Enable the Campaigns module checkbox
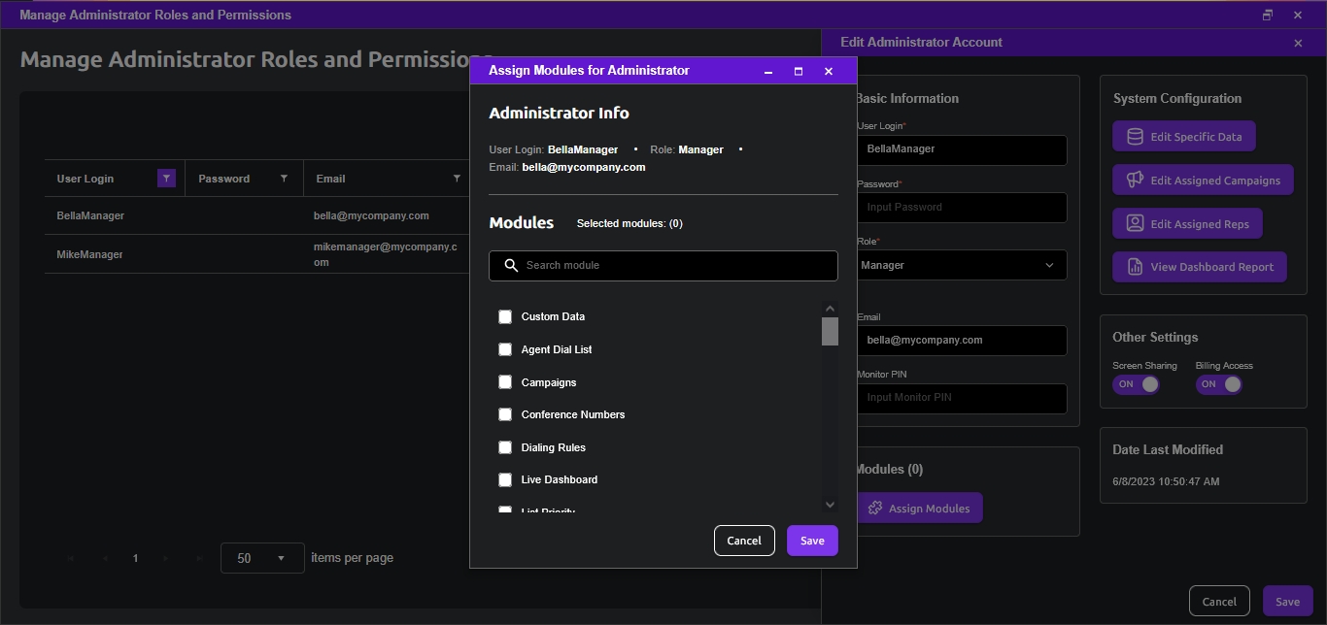Viewport: 1327px width, 625px height. tap(505, 382)
